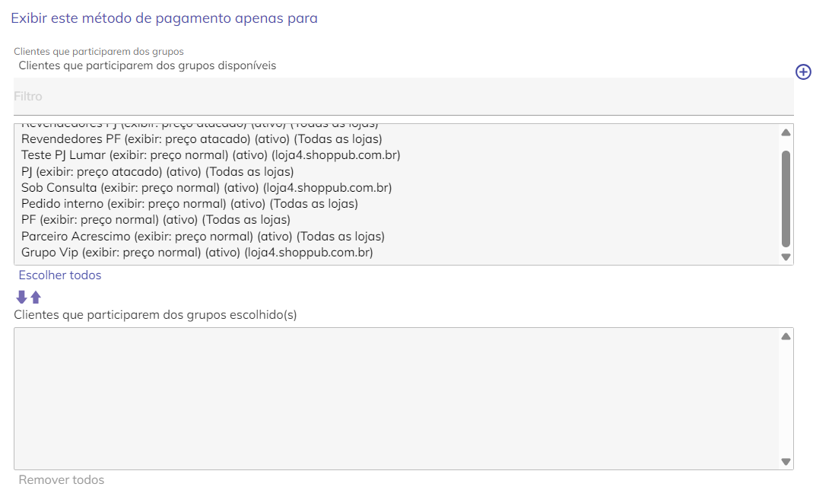Image resolution: width=832 pixels, height=490 pixels.
Task: Click the available groups scrollbar thumb
Action: pos(786,199)
